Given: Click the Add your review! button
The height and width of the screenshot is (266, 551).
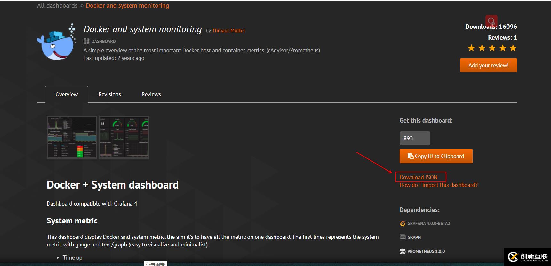Looking at the screenshot, I should point(489,65).
